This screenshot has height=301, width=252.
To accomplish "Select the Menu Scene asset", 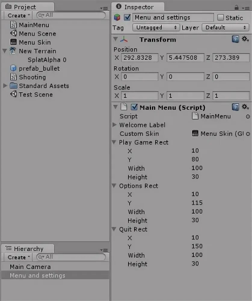I will pos(37,34).
